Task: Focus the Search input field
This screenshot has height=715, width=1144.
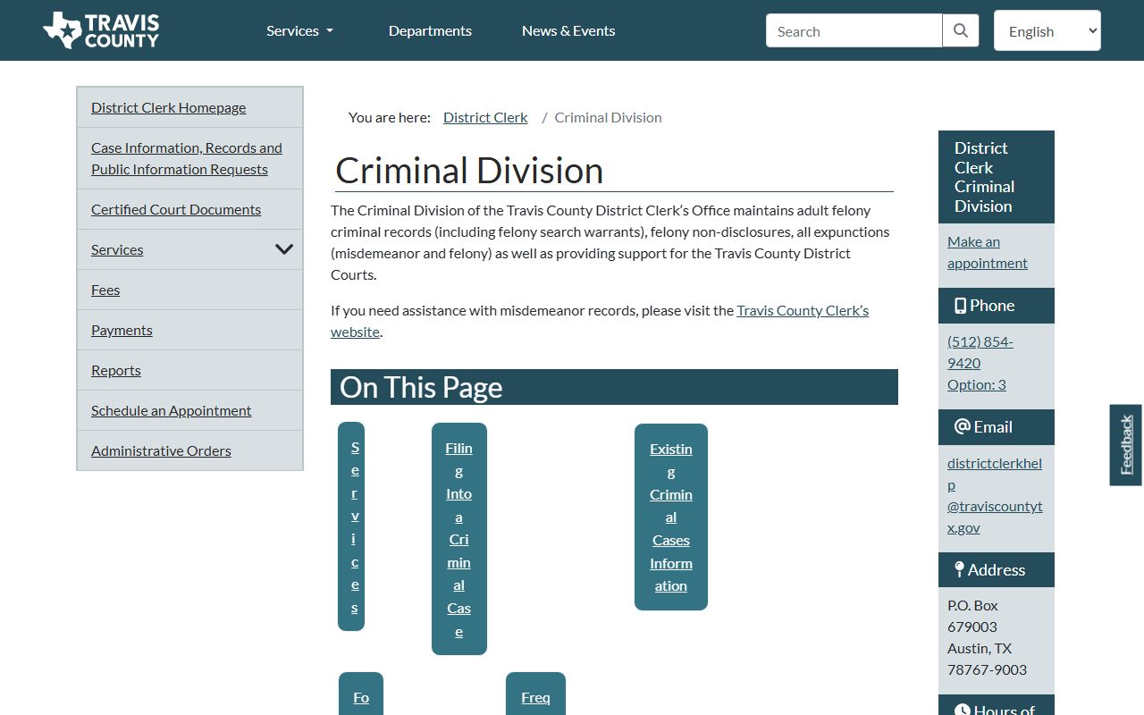Action: click(854, 30)
